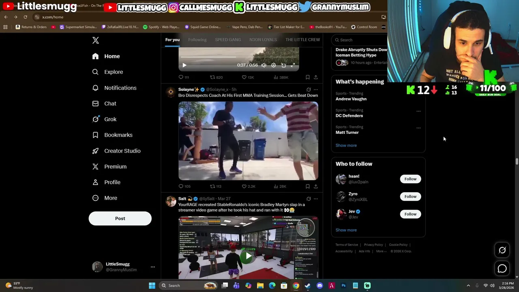This screenshot has width=519, height=292.
Task: Play the top video at 0:27
Action: [184, 65]
